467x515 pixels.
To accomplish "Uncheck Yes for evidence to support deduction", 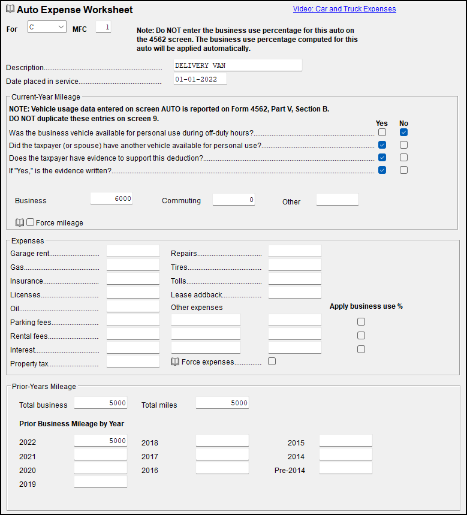I will tap(382, 157).
